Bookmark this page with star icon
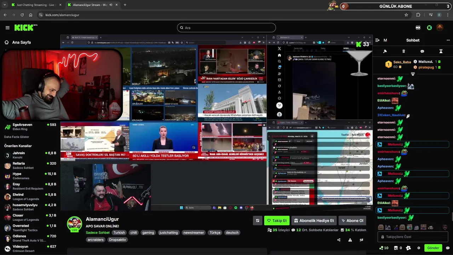 click(406, 15)
